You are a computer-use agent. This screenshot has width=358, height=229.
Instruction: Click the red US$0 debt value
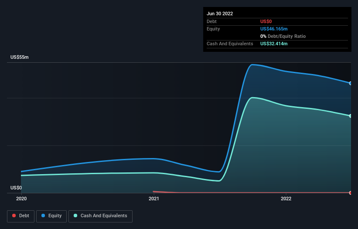tap(266, 21)
